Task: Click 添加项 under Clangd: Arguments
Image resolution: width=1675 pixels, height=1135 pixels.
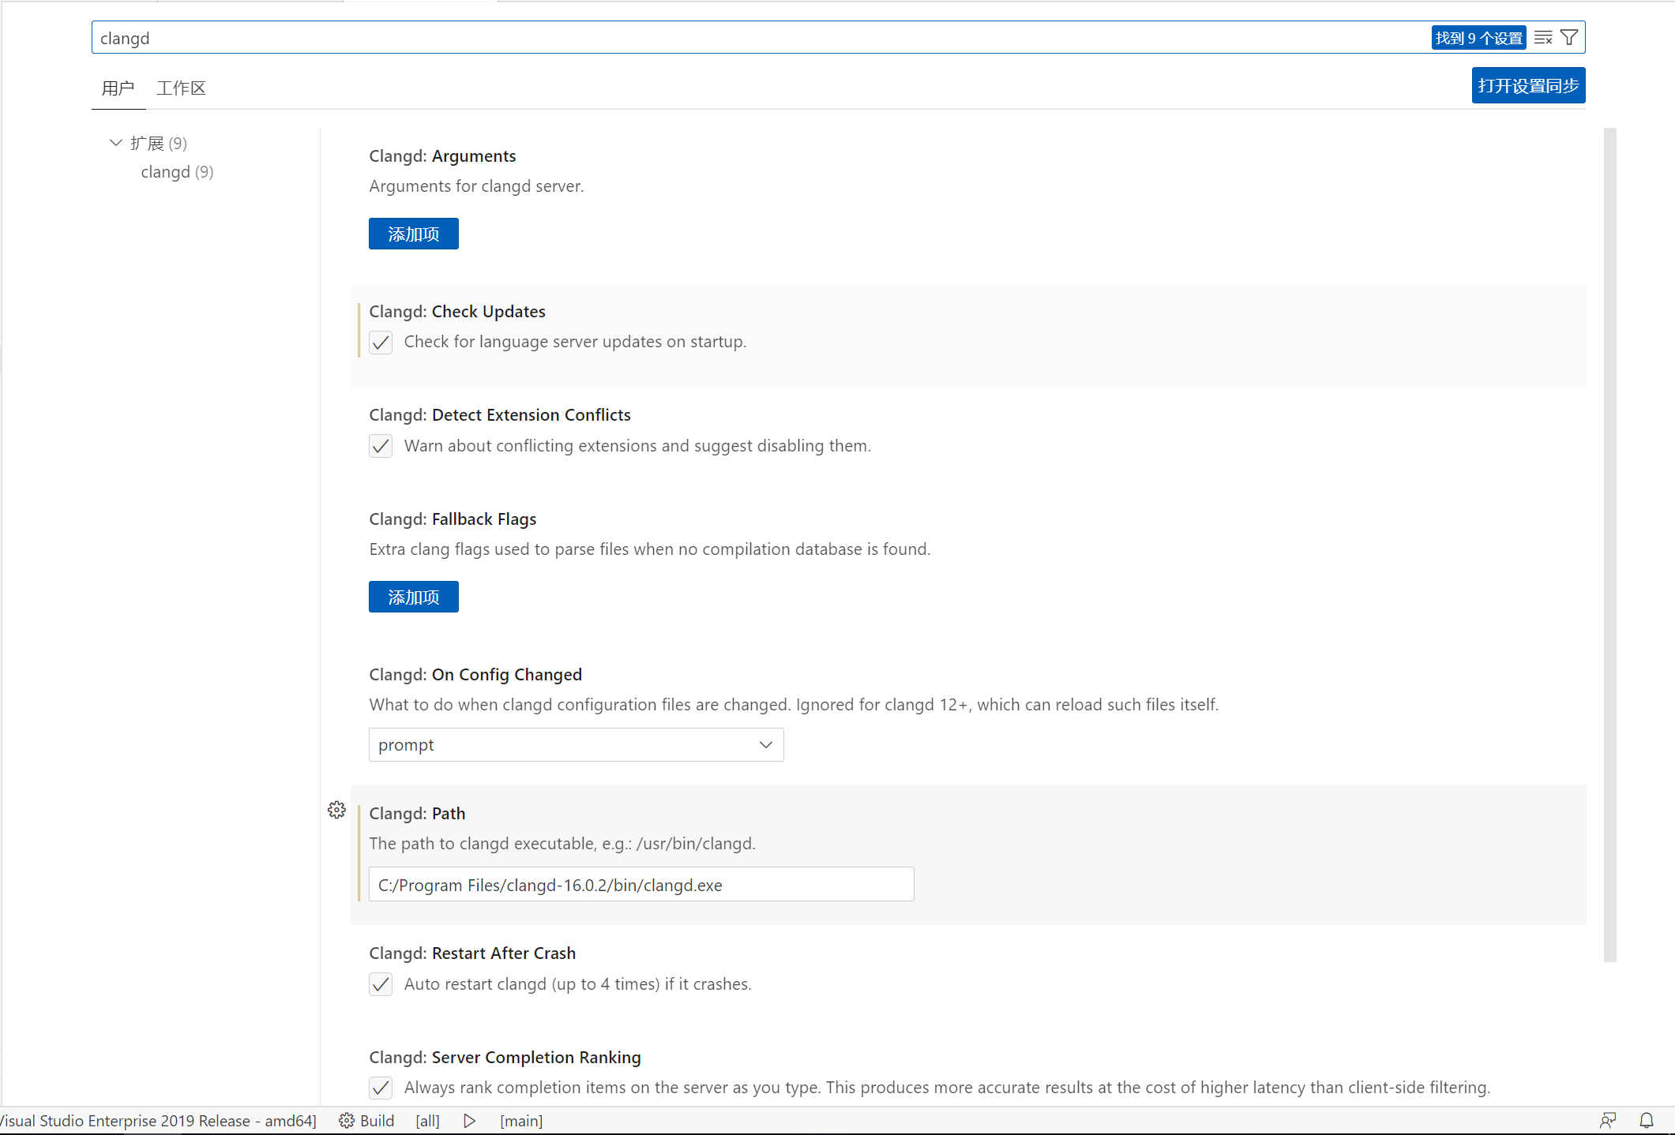Action: tap(413, 234)
